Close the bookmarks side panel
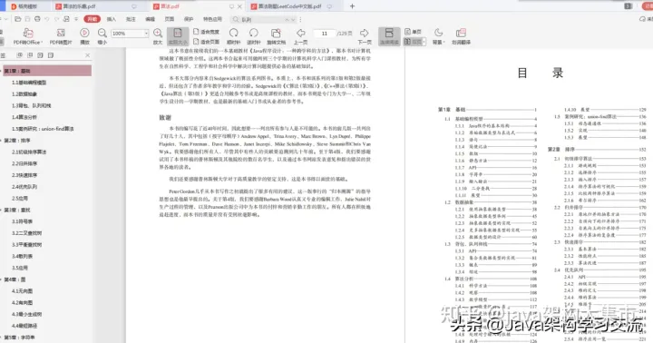The image size is (653, 343). click(x=87, y=55)
